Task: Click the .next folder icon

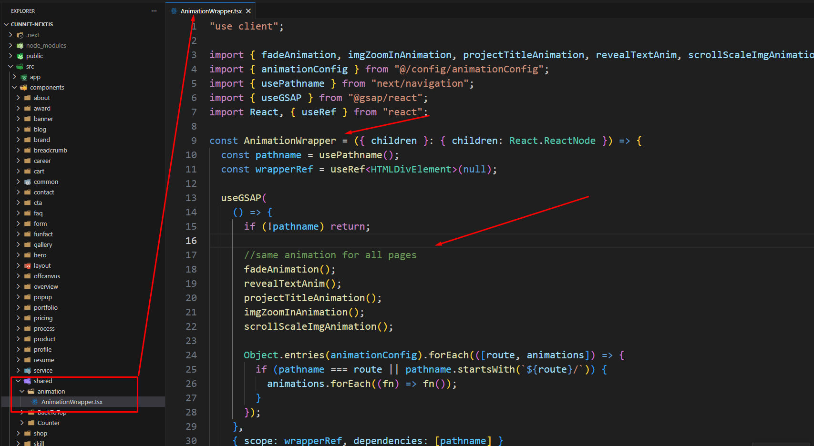Action: pyautogui.click(x=20, y=35)
